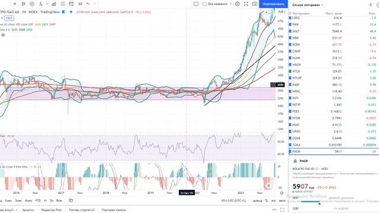
Task: Open the timezone clock 10:11:03 (UTC+3)
Action: click(233, 201)
